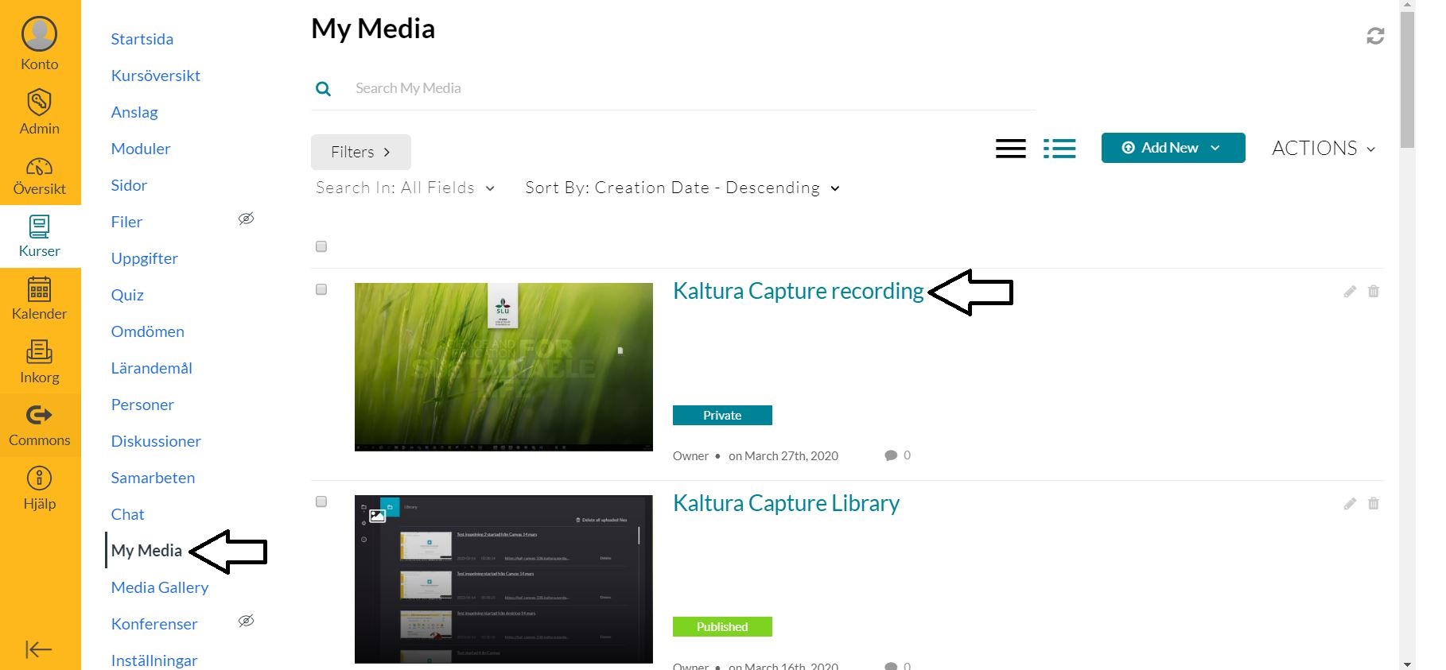Open Inkorg inbox icon

(39, 352)
